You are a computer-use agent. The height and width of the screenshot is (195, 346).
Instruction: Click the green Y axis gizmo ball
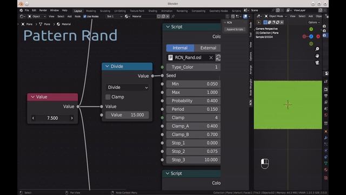(x=311, y=29)
